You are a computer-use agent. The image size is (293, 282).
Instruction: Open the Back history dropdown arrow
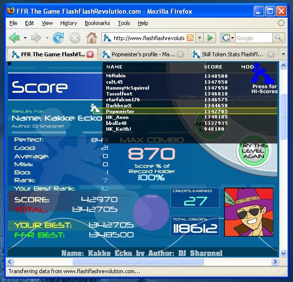coord(25,38)
